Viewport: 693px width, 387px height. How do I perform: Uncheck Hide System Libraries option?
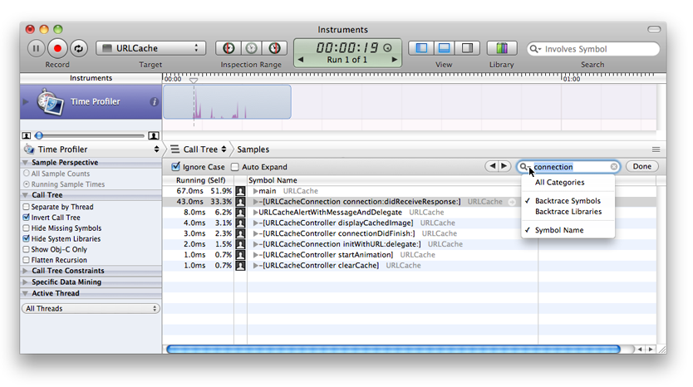click(26, 239)
